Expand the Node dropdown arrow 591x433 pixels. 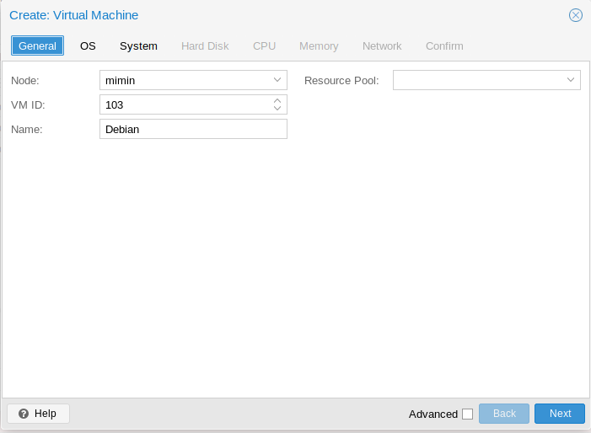pyautogui.click(x=277, y=80)
